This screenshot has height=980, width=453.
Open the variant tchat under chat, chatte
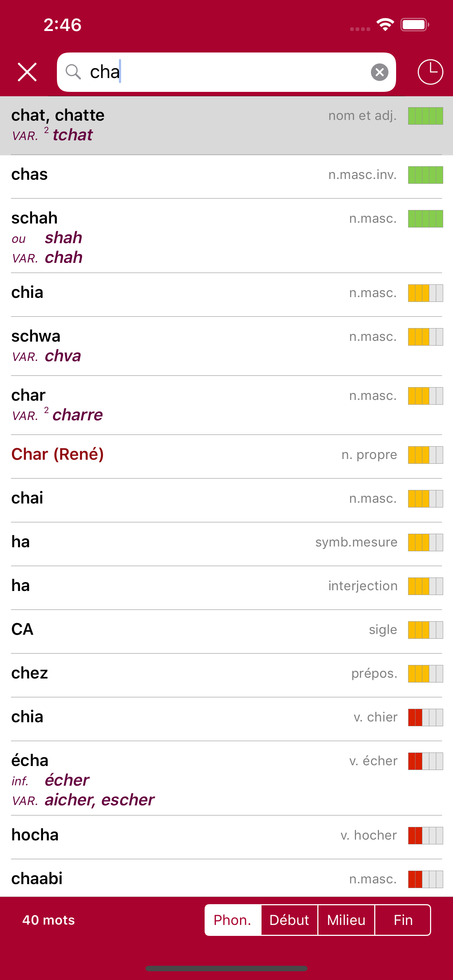coord(72,135)
